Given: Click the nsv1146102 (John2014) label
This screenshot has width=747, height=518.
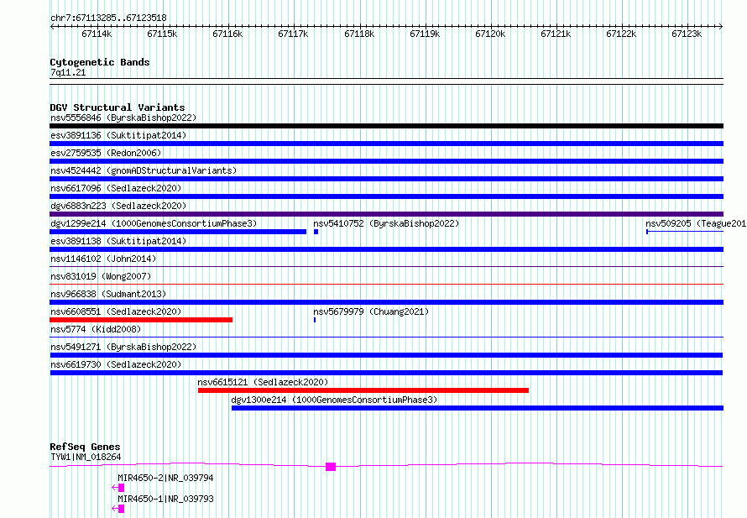Looking at the screenshot, I should click(x=103, y=259).
